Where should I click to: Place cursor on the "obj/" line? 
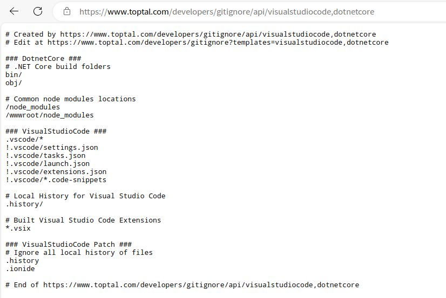14,83
